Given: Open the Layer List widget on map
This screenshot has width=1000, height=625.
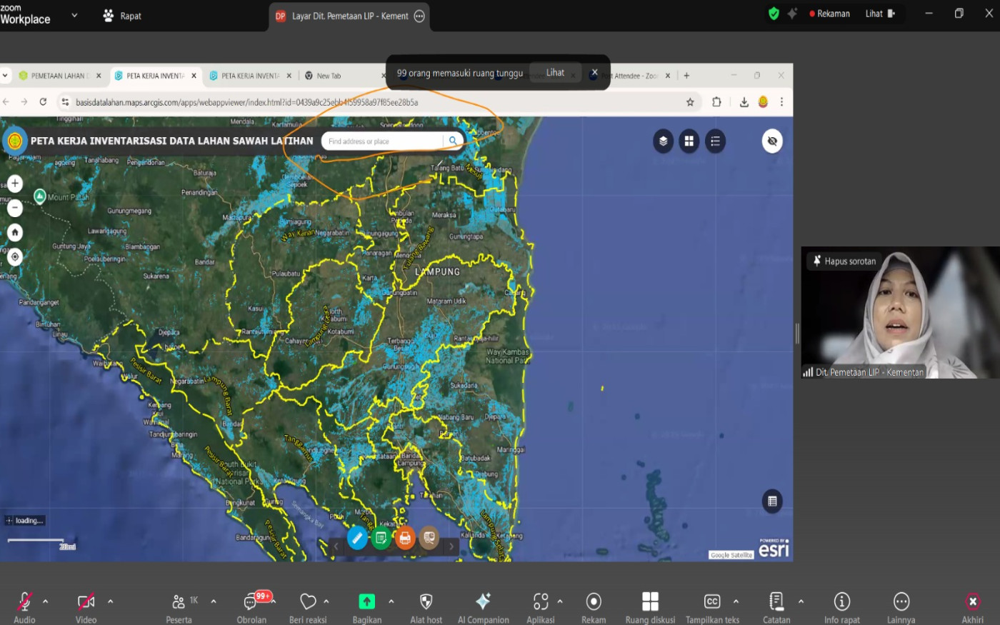Looking at the screenshot, I should point(663,141).
